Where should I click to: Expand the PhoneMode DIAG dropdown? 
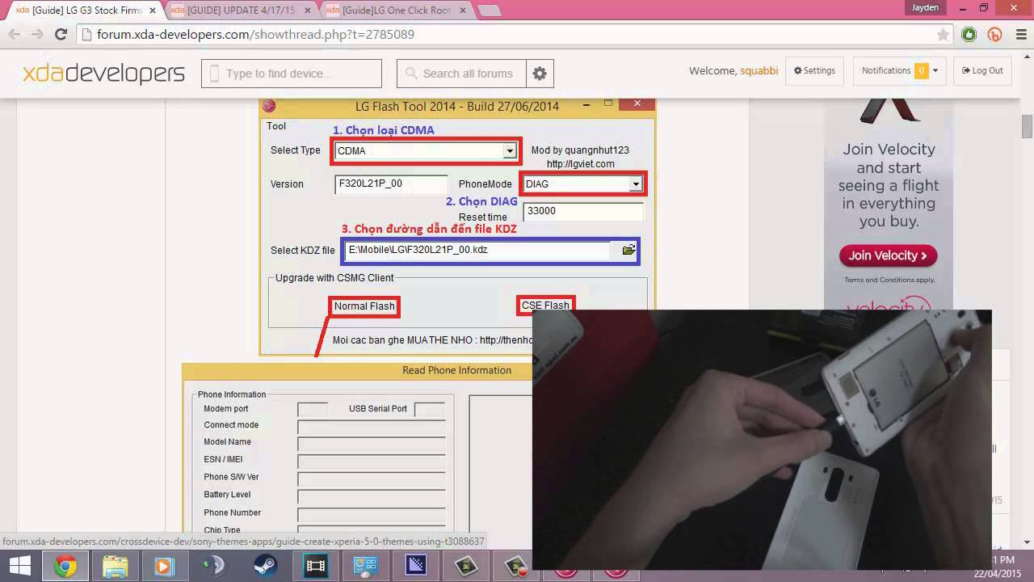coord(636,184)
